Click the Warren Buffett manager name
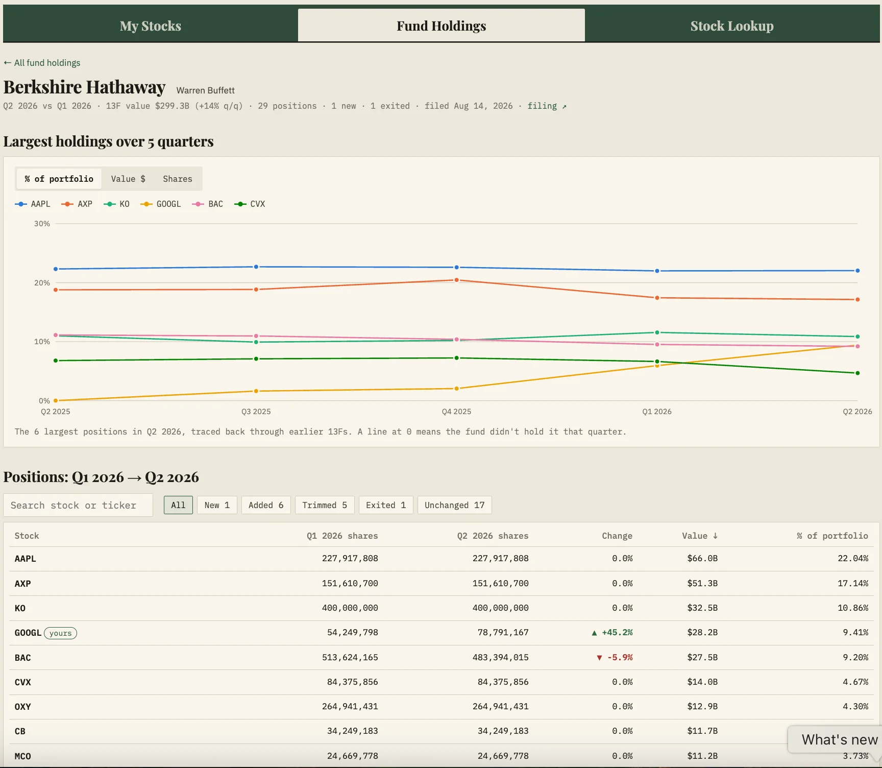Screen dimensions: 882x768 (x=205, y=90)
